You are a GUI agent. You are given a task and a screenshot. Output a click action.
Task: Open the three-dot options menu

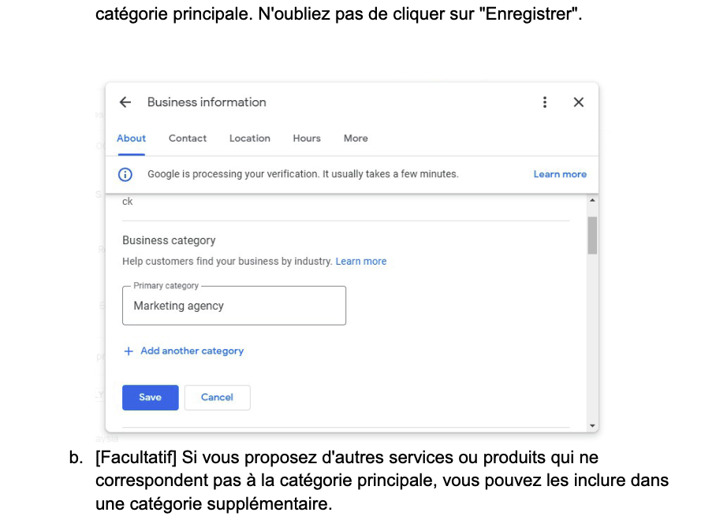[x=544, y=102]
